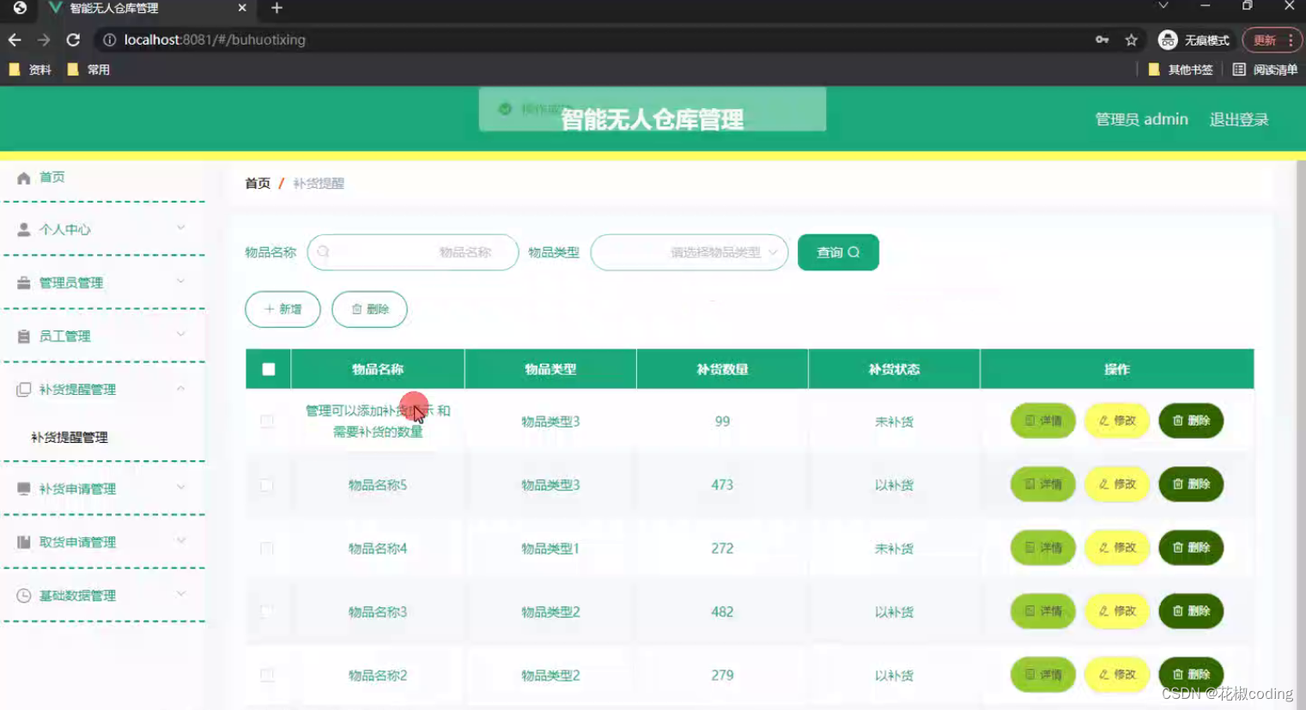Toggle the select-all checkbox in table header

coord(268,368)
